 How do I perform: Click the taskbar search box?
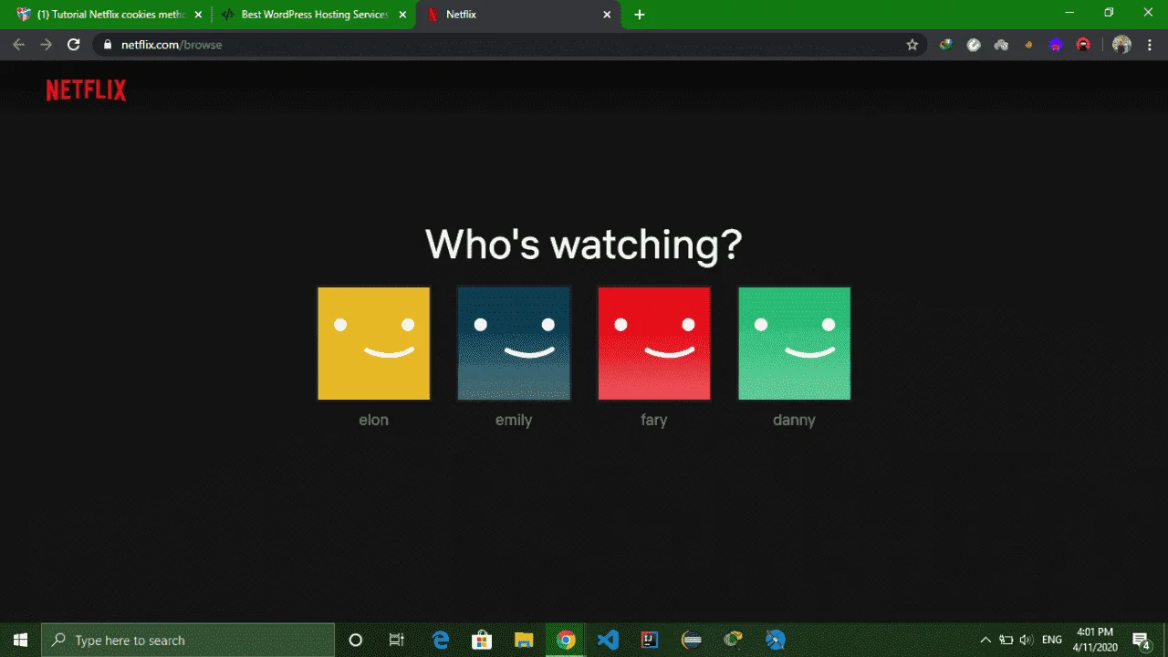pyautogui.click(x=189, y=640)
